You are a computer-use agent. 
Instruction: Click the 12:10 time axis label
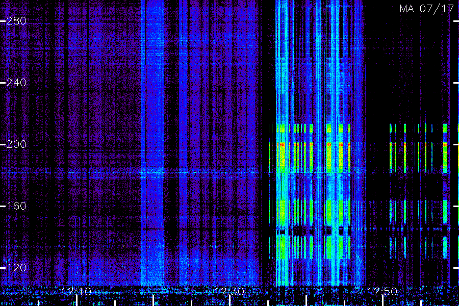(76, 292)
